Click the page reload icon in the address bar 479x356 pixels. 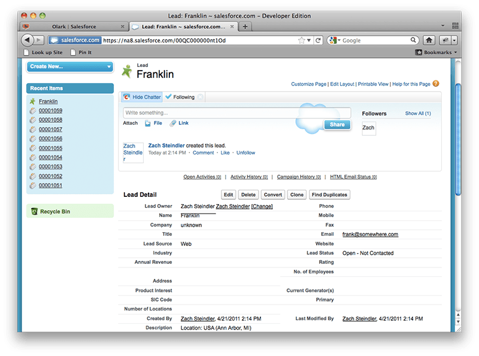(319, 40)
